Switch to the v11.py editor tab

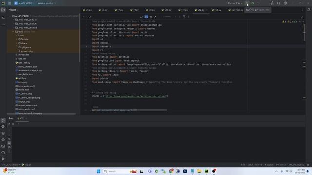[x=183, y=10]
